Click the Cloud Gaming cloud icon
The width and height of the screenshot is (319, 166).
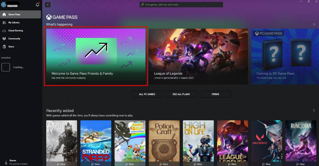[4, 31]
